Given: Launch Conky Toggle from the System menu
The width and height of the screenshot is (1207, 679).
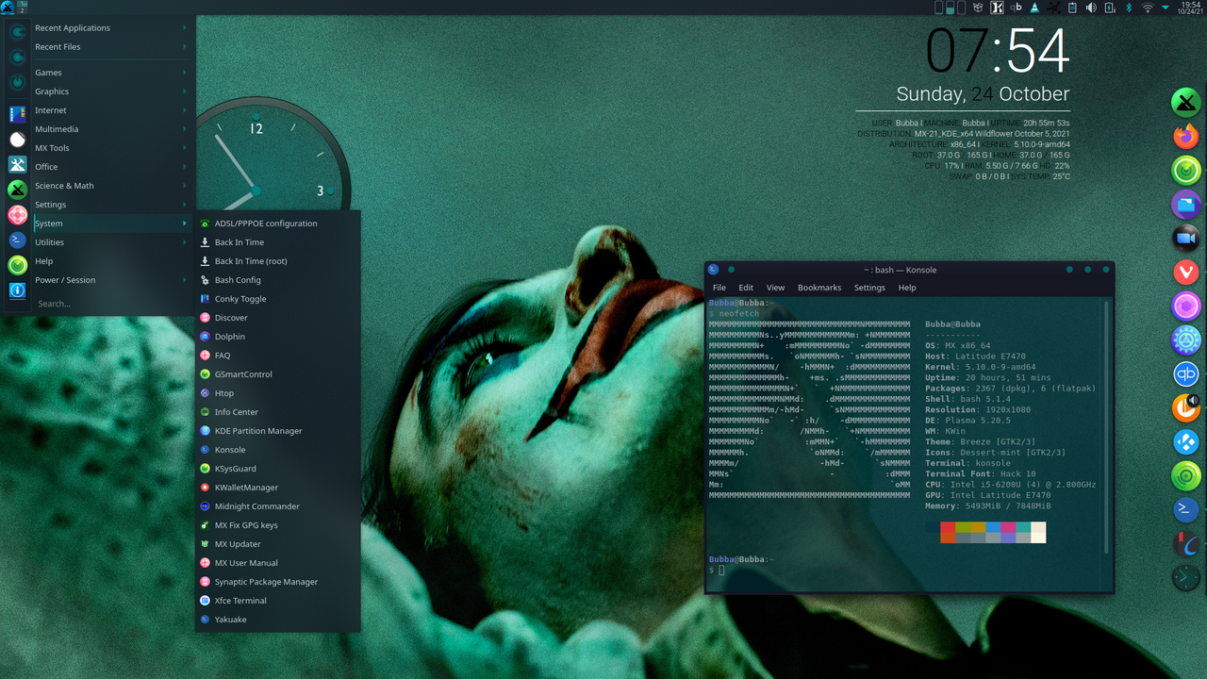Looking at the screenshot, I should click(277, 299).
